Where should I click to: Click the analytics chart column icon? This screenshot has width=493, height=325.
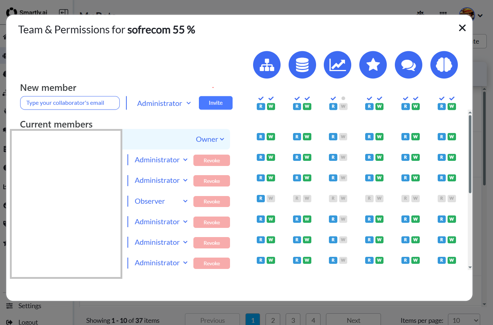[337, 65]
